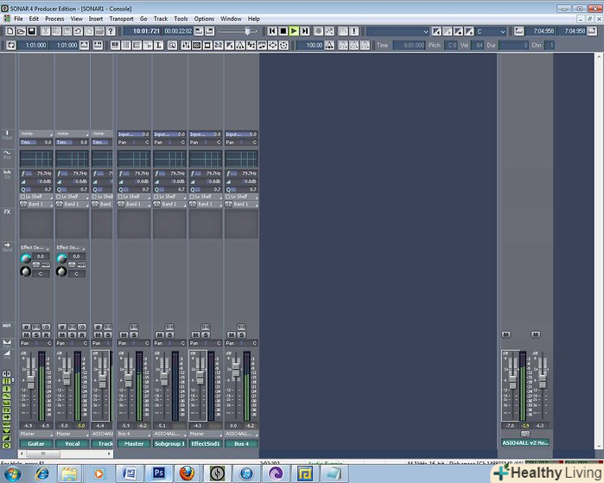Select the Guitar track name label
Screen dimensions: 604x483
[35, 443]
